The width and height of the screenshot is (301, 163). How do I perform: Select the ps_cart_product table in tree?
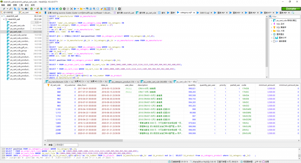pyautogui.click(x=17, y=28)
